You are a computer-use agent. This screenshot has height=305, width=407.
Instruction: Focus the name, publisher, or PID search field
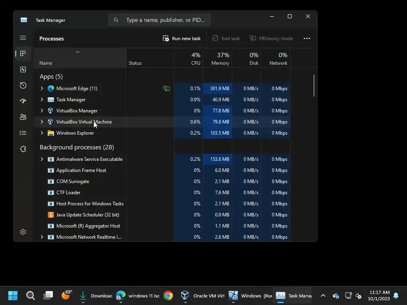[159, 20]
